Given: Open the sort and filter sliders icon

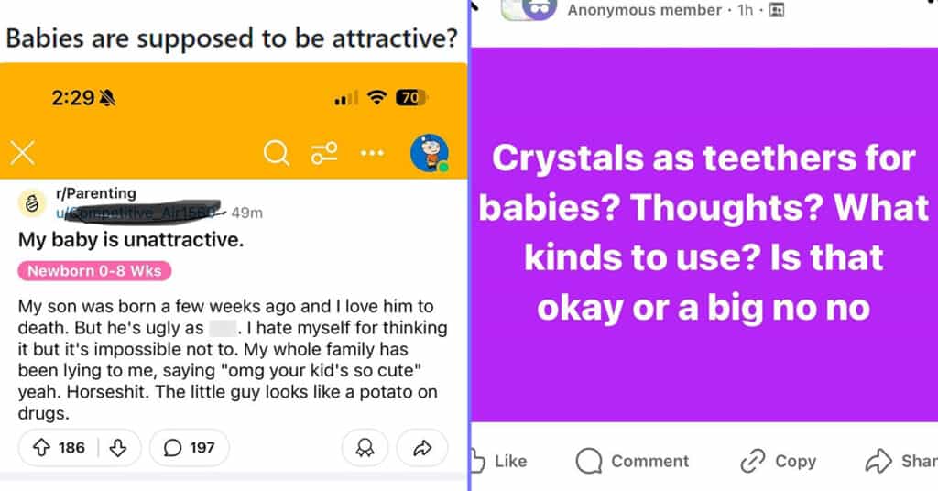Looking at the screenshot, I should 324,153.
